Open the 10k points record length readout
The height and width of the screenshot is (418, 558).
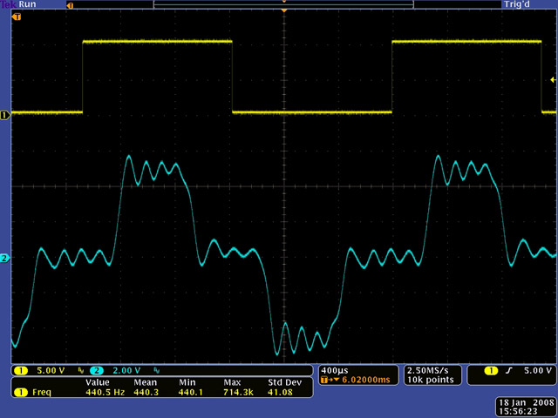[x=427, y=380]
